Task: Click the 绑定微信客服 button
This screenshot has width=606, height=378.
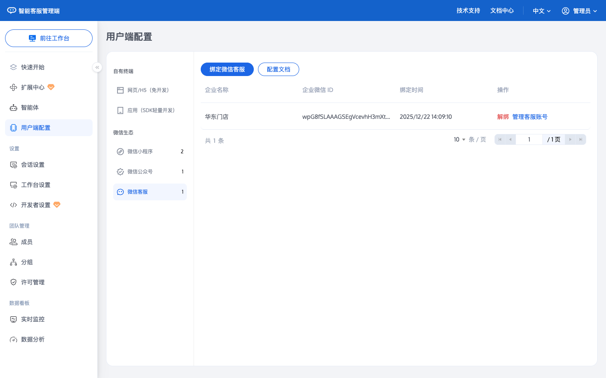Action: pos(227,69)
